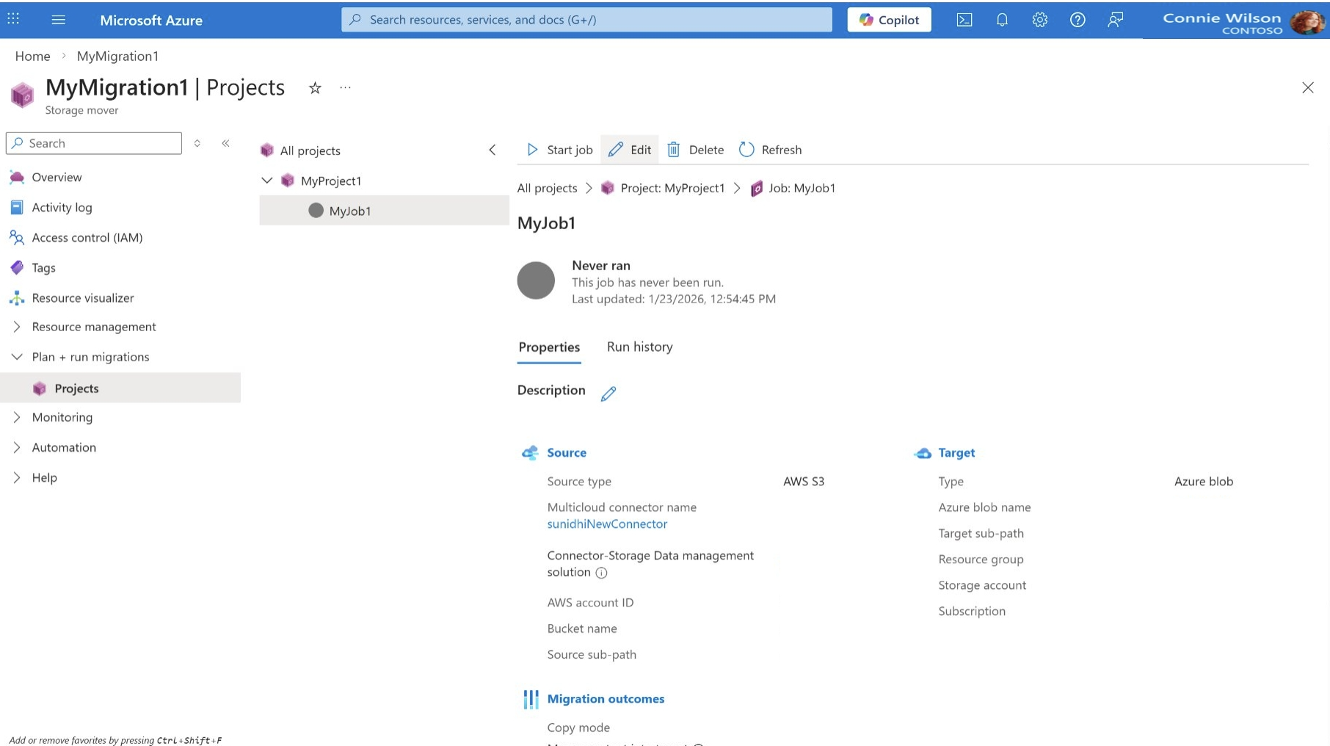Open Tags in the sidebar
The height and width of the screenshot is (746, 1330).
click(43, 267)
